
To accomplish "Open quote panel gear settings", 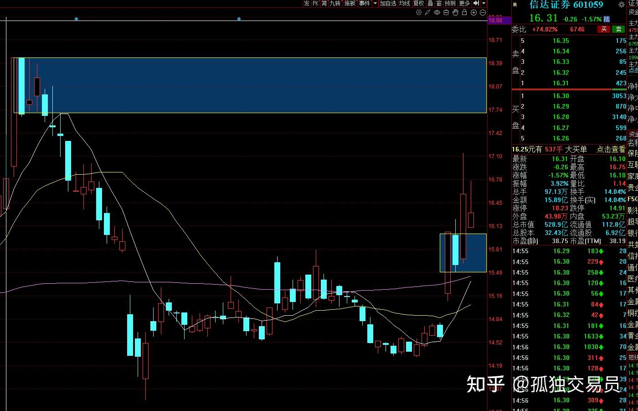I will [621, 5].
